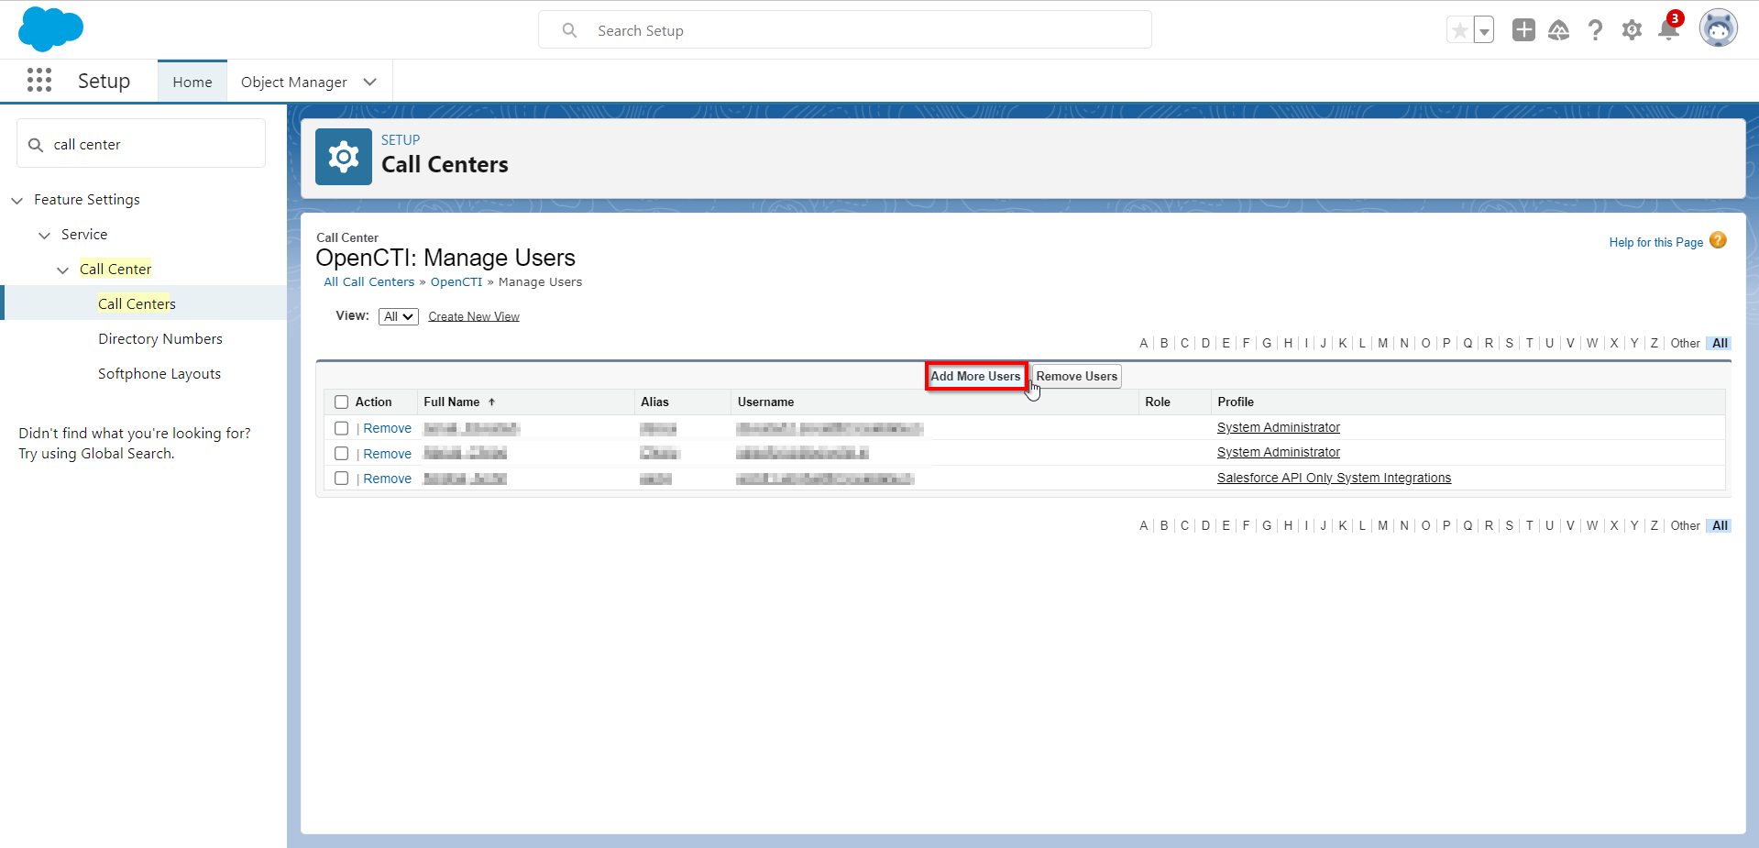Sort by the Username column header
Screen dimensions: 1759x848
(x=765, y=402)
